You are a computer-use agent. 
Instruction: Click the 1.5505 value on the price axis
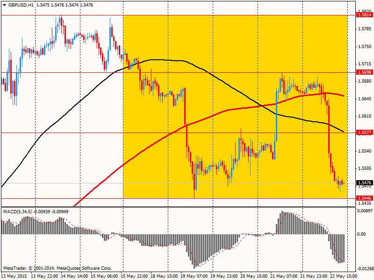pos(365,168)
